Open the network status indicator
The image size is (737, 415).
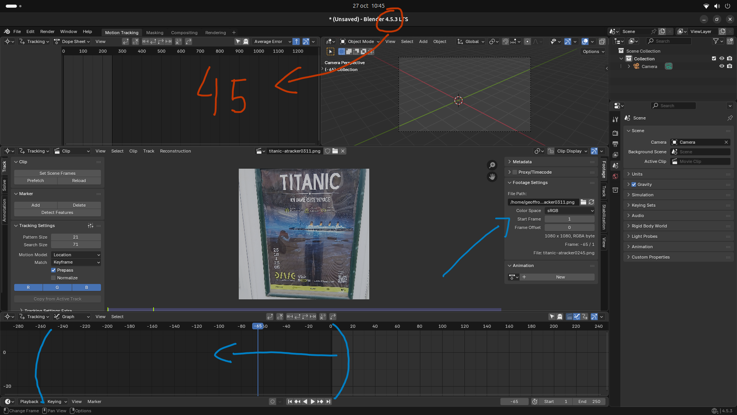[706, 6]
